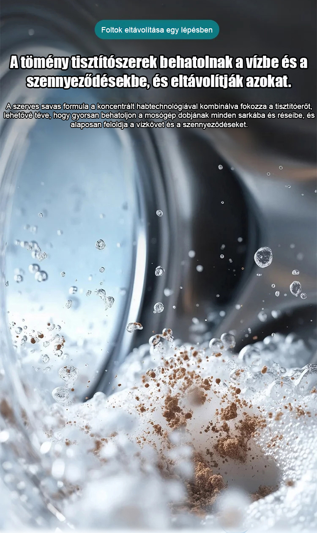Click the teal 'Foltok eltávolítása egy lépésben' badge

point(157,30)
